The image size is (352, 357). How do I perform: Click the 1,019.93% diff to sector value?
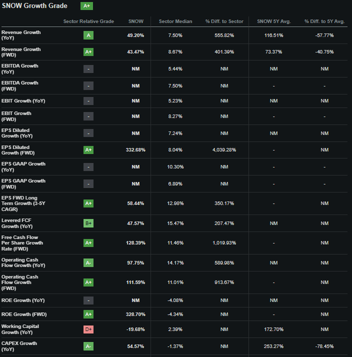[x=224, y=243]
